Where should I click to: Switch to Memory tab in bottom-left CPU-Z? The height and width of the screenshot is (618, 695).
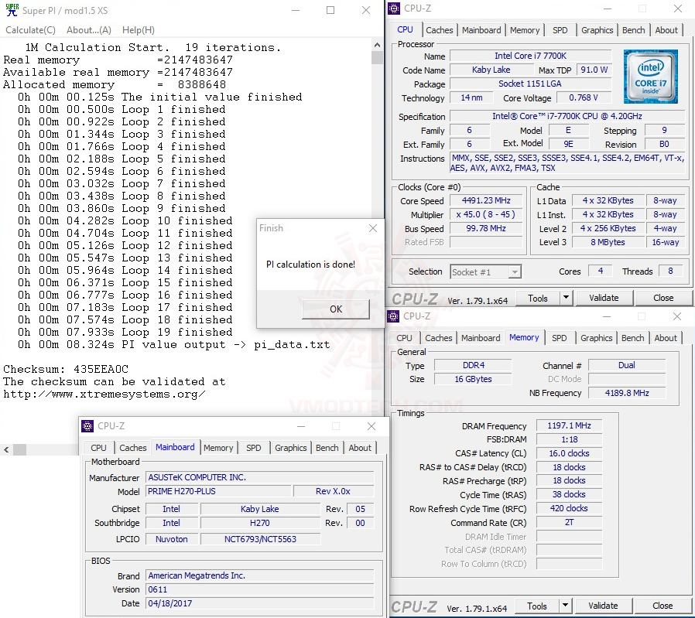click(x=218, y=448)
